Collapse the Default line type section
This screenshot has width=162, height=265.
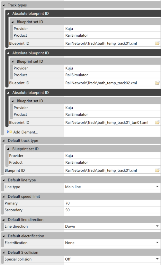(x=4, y=180)
